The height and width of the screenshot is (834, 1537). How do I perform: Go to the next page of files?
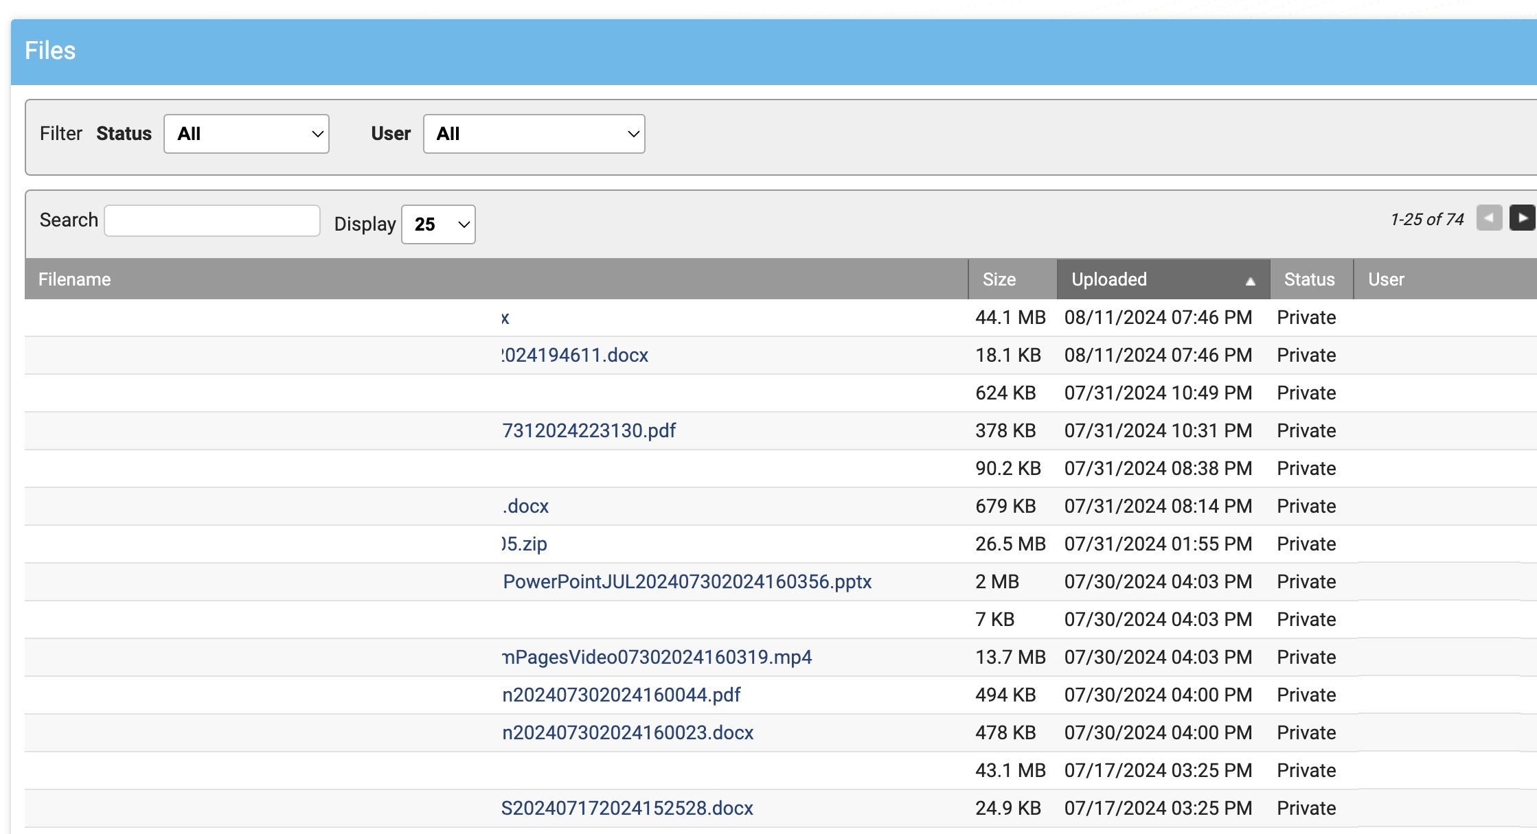pyautogui.click(x=1522, y=218)
